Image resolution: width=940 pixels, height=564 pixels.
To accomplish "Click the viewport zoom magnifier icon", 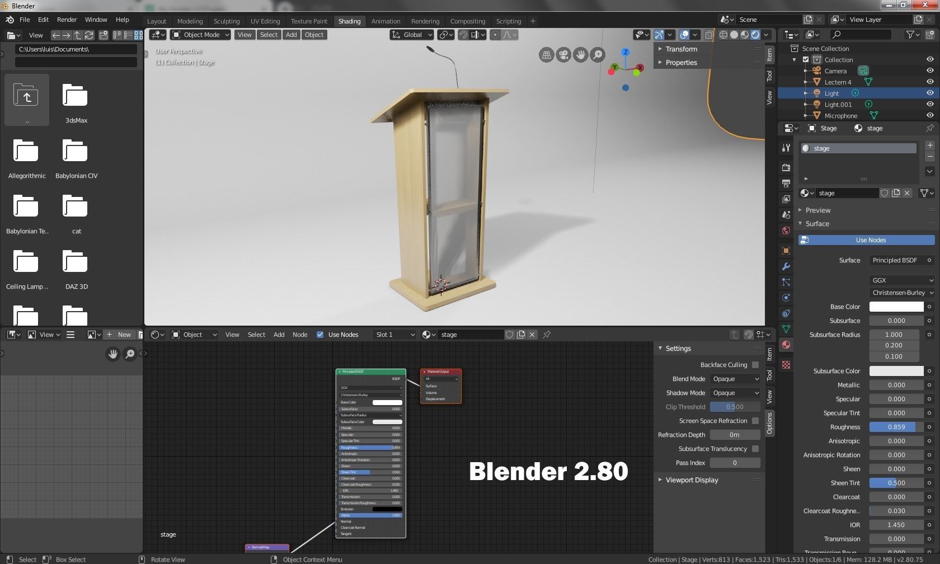I will pyautogui.click(x=598, y=55).
